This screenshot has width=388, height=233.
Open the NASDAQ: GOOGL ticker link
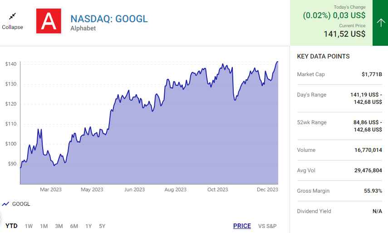(109, 19)
